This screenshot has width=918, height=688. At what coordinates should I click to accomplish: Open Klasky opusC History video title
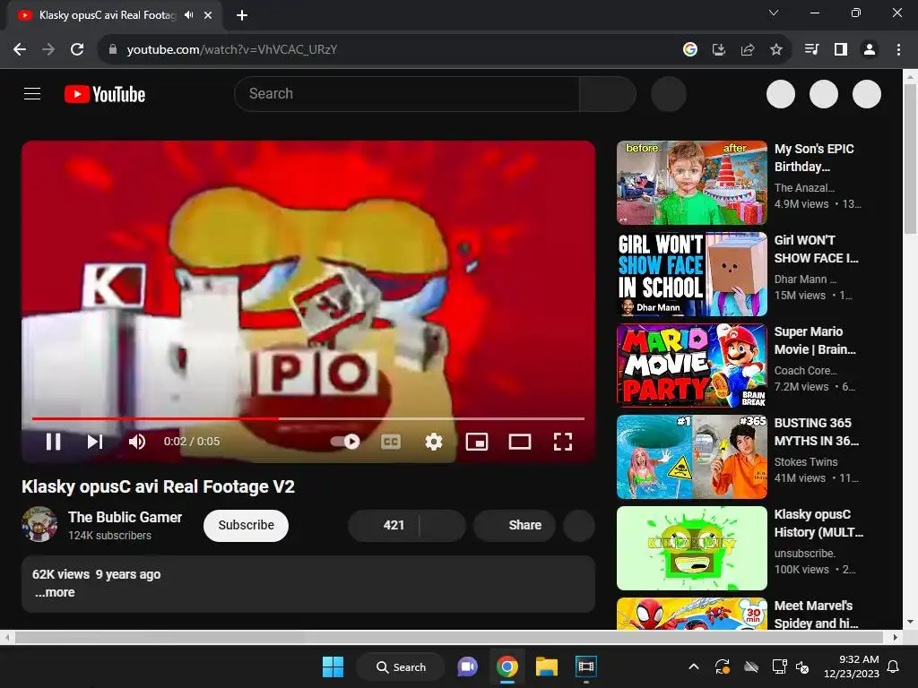[x=818, y=523]
